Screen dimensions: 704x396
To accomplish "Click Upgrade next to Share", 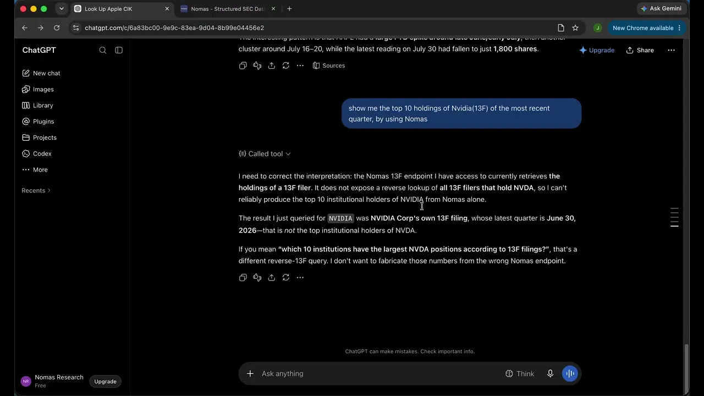I will (x=597, y=50).
